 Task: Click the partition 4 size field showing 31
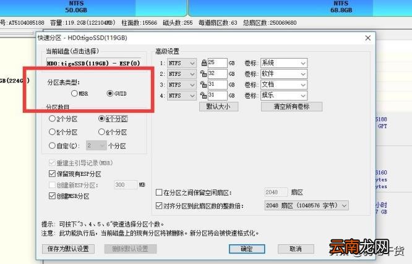pyautogui.click(x=217, y=96)
